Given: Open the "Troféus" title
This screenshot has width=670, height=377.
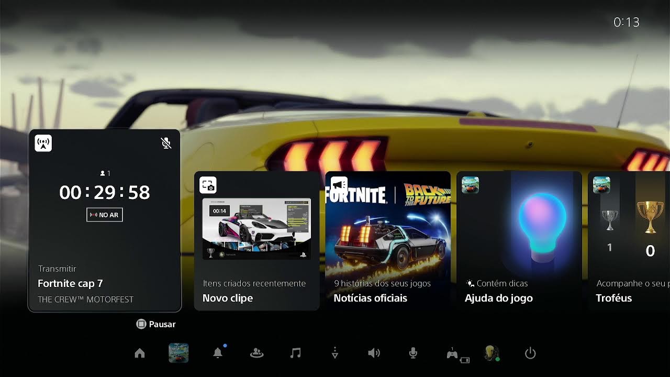Looking at the screenshot, I should 614,298.
